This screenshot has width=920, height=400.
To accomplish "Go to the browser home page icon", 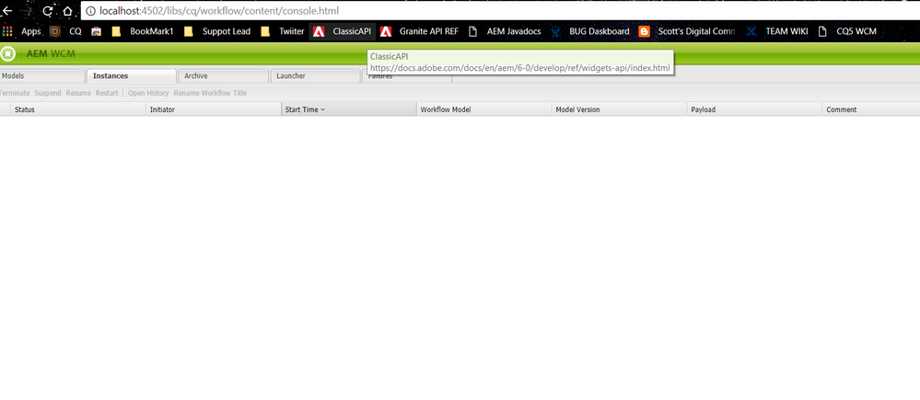I will click(68, 11).
